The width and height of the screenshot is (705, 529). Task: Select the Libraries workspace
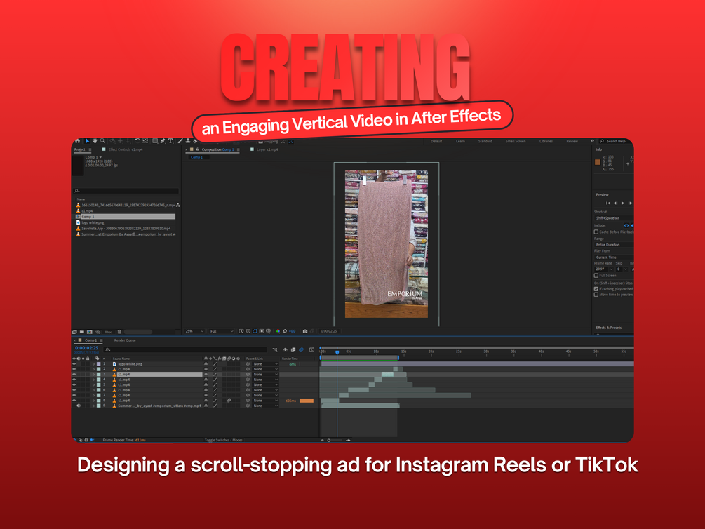pos(546,141)
